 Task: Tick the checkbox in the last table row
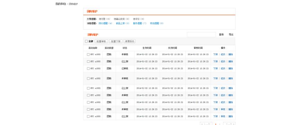[x=88, y=116]
